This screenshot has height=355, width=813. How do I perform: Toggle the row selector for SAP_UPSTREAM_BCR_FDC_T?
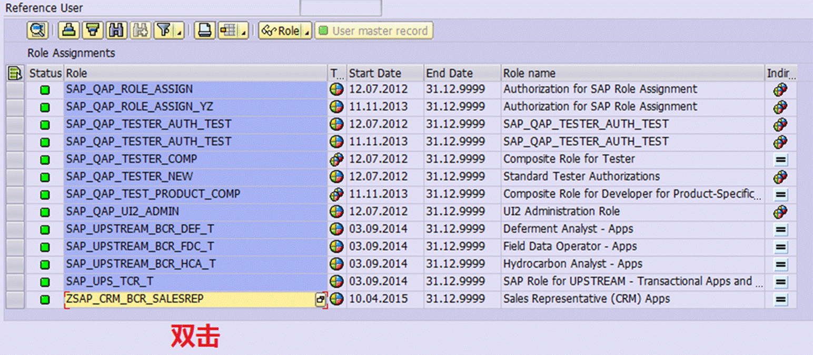point(15,246)
